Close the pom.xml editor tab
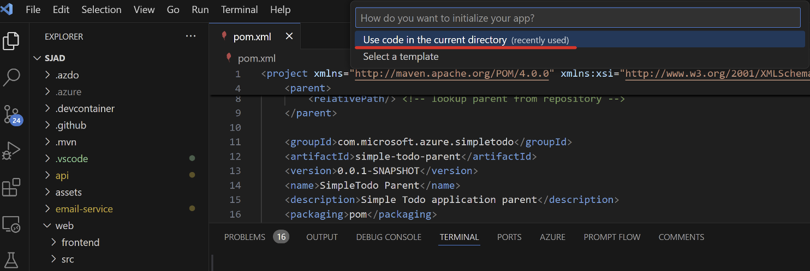Viewport: 810px width, 271px height. click(289, 36)
